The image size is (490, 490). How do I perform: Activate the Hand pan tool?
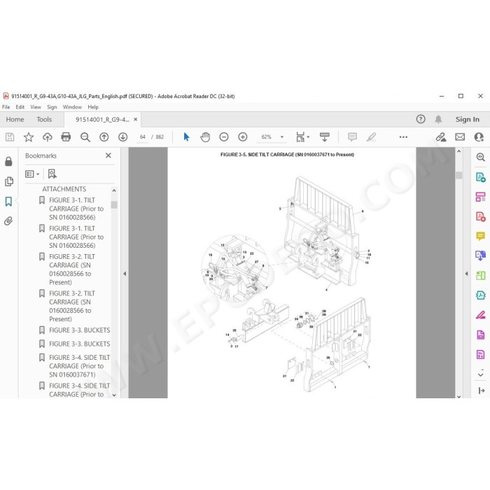click(x=205, y=137)
